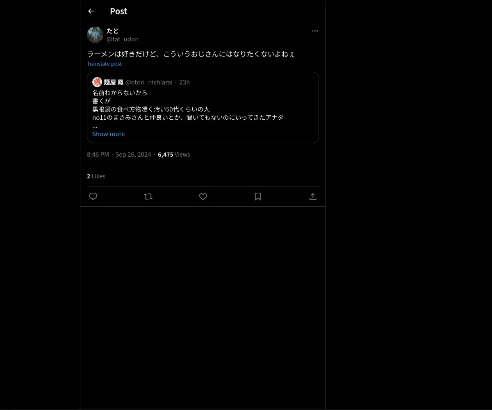Reply using the speech bubble icon
This screenshot has height=410, width=492.
[x=93, y=196]
